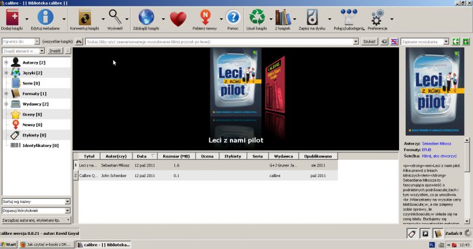Click Usuń książki recycle icon
The width and height of the screenshot is (473, 249).
(x=257, y=17)
